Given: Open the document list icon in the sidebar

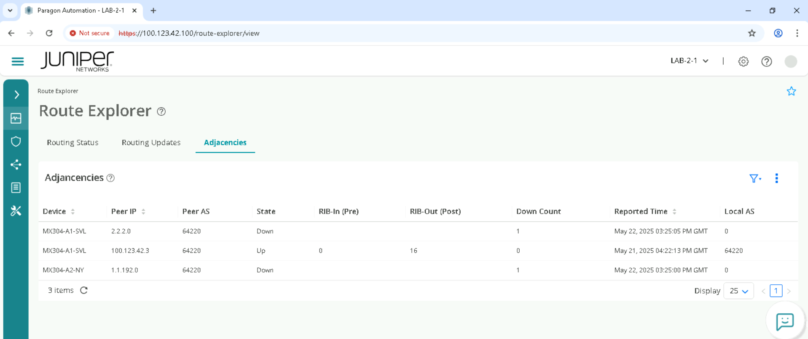Looking at the screenshot, I should coord(16,188).
